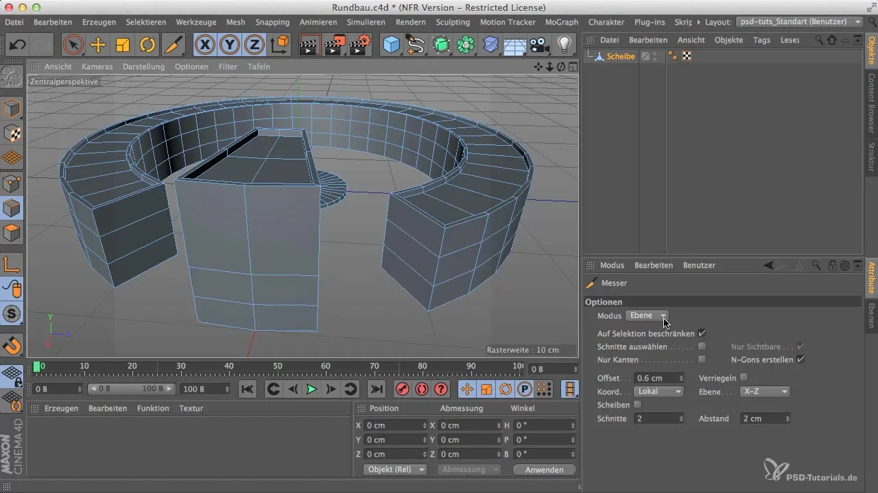Toggle auto keying button
The width and height of the screenshot is (878, 493).
422,389
